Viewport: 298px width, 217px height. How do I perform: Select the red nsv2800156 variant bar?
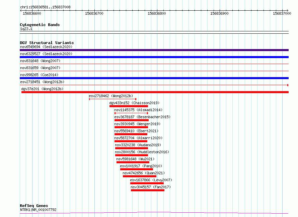(132, 155)
